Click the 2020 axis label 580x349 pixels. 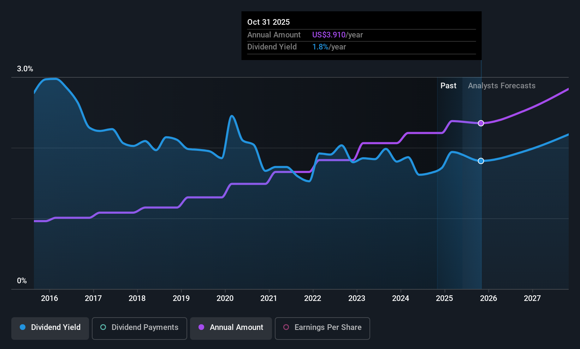tap(225, 298)
